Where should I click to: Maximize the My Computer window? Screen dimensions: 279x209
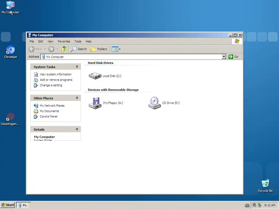(235, 35)
